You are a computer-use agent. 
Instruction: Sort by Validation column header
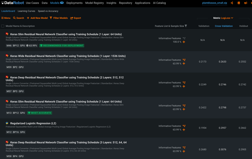point(204,26)
